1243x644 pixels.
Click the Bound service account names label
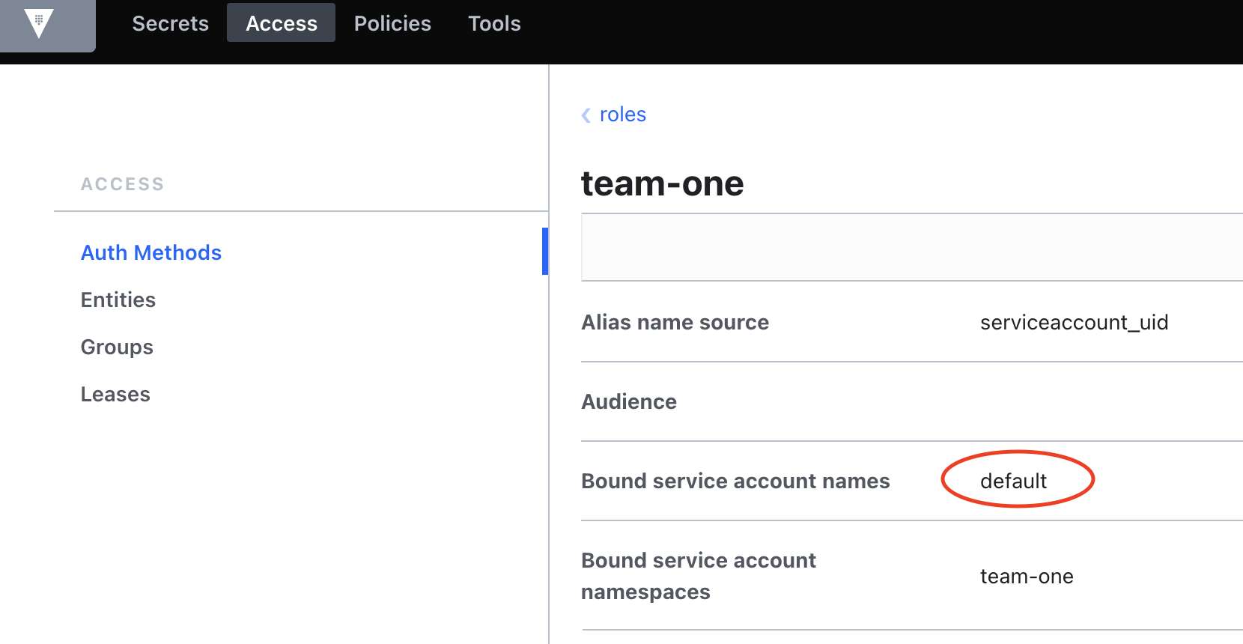click(x=735, y=481)
